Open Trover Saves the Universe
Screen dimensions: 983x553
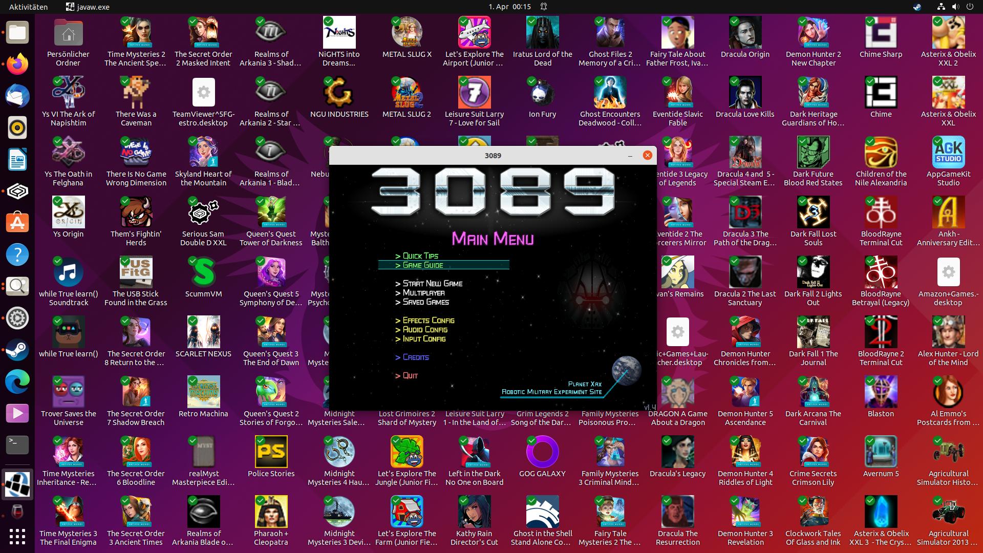(68, 392)
